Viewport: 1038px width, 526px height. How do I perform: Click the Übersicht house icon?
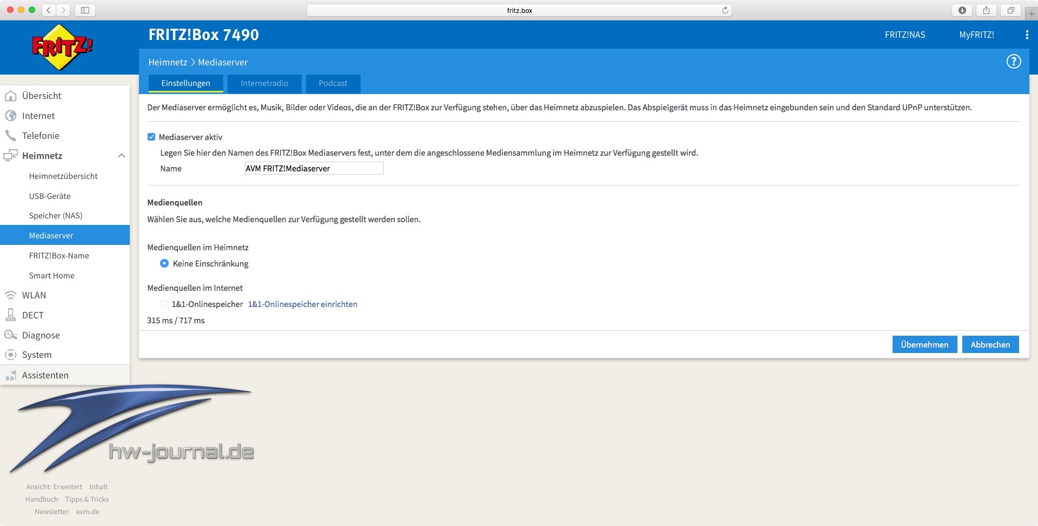[x=10, y=96]
